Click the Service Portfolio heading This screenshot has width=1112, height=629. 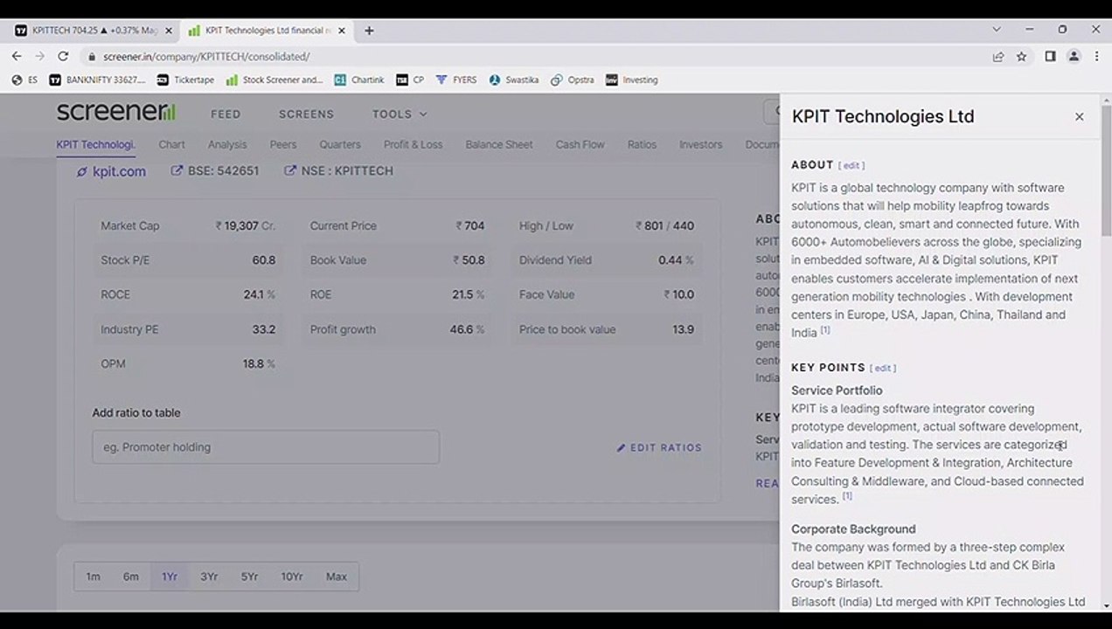click(x=837, y=391)
